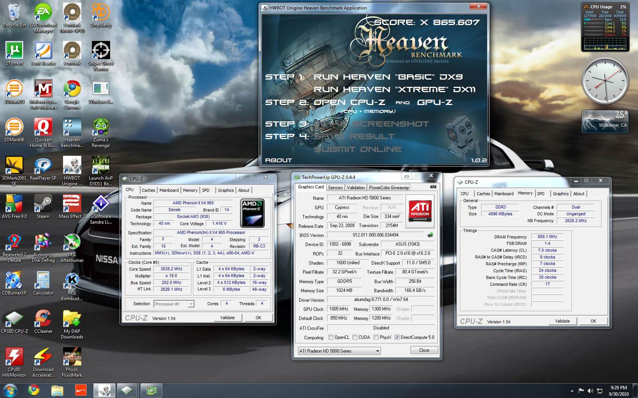Launch Zuma's Revenge shortcut
This screenshot has height=398, width=638.
101,133
